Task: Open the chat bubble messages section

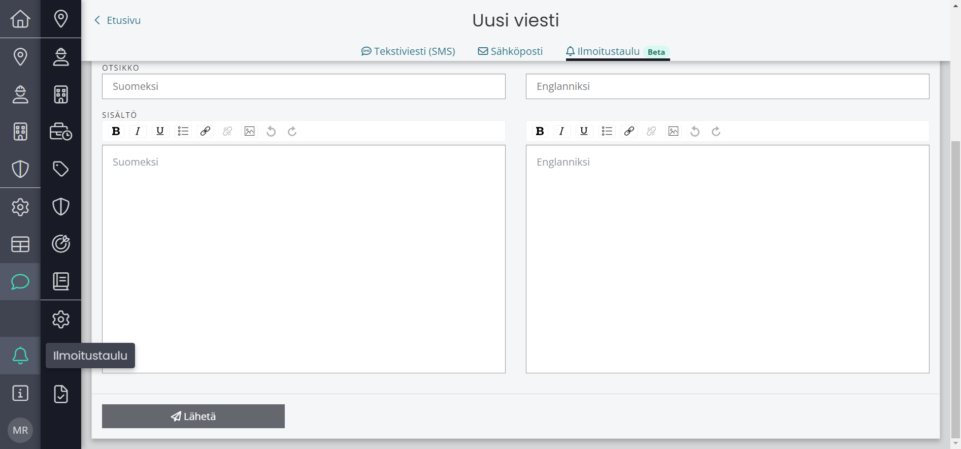Action: pos(20,281)
